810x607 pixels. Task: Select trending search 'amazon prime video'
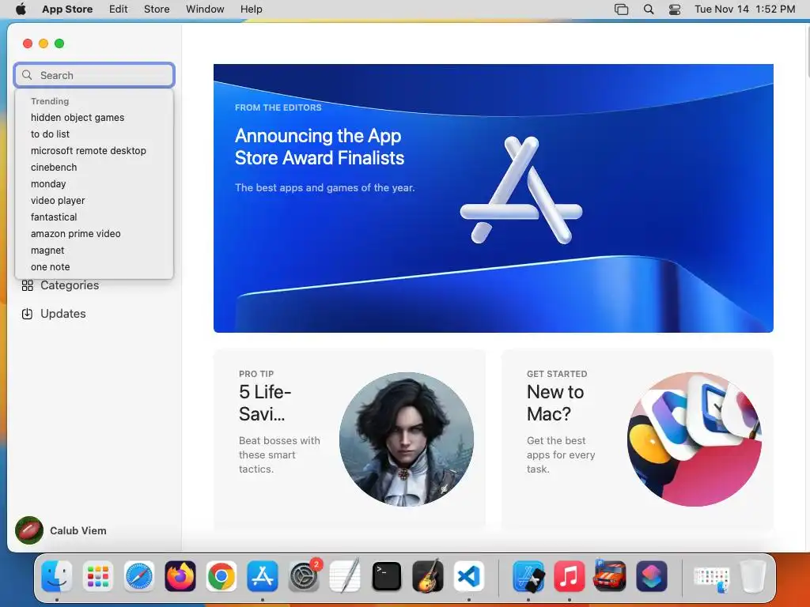[x=94, y=233]
